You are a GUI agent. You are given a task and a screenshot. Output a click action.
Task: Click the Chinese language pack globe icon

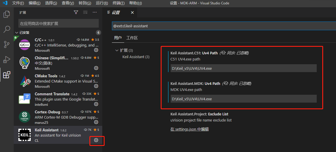click(x=25, y=63)
